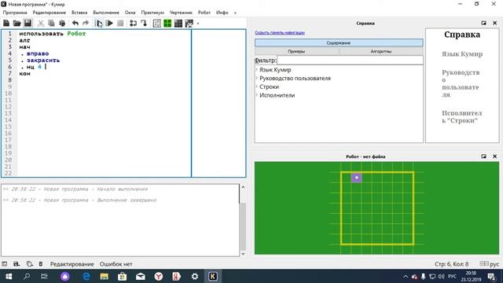Image resolution: width=503 pixels, height=283 pixels.
Task: Open the Исполнитель "Строки" heading in the help page
Action: pos(461,117)
